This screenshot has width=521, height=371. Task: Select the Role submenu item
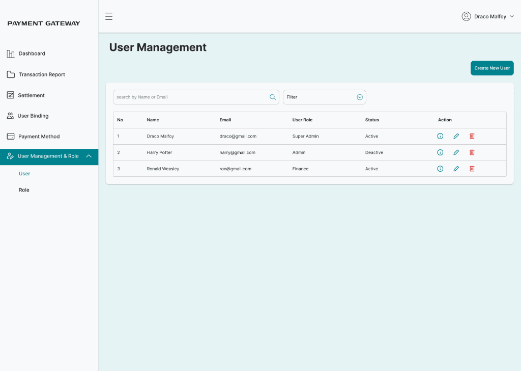[x=24, y=190]
